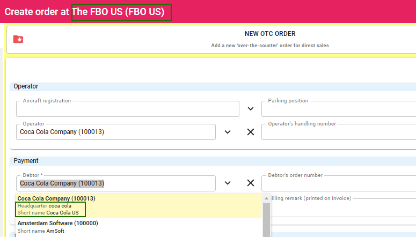Select Coca Cola Company (100013) from debtor list
Image resolution: width=416 pixels, height=237 pixels.
[138, 205]
